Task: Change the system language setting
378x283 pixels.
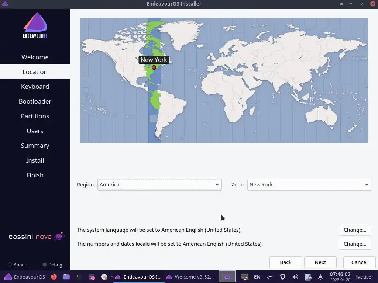Action: (x=355, y=230)
